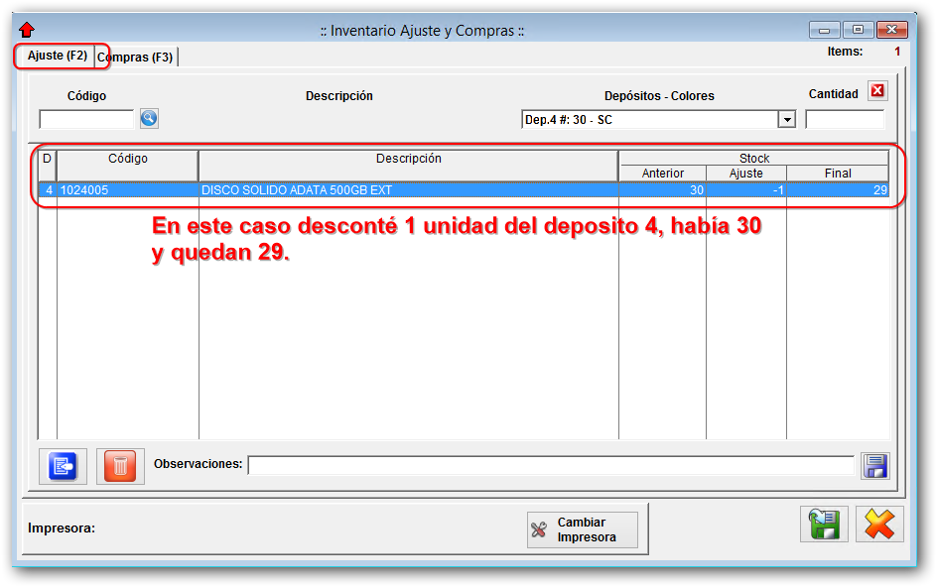Cancel using the orange X icon
Screen dimensions: 937x587
tap(881, 524)
